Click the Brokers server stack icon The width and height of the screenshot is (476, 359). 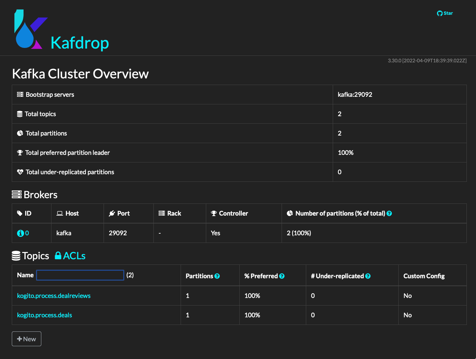click(x=17, y=195)
